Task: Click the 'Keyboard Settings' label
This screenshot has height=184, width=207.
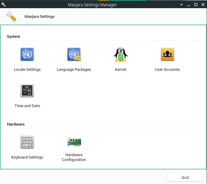Action: tap(27, 157)
